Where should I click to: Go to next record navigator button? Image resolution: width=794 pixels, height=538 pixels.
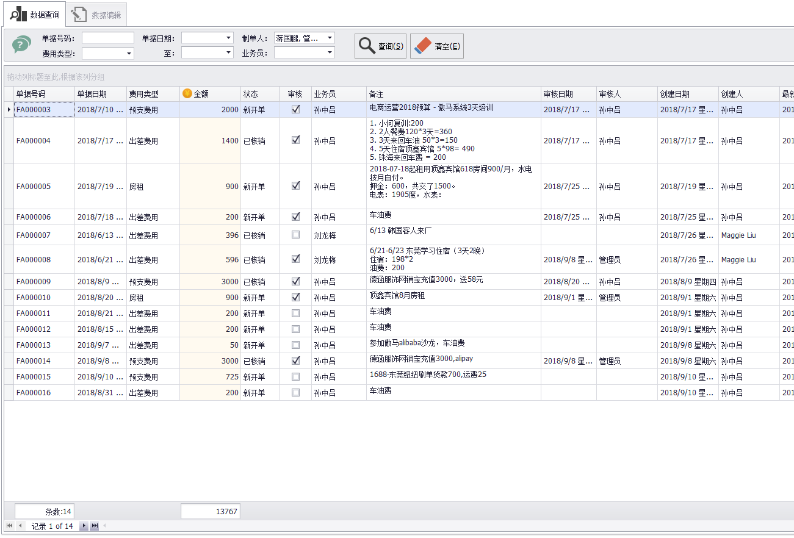[84, 526]
